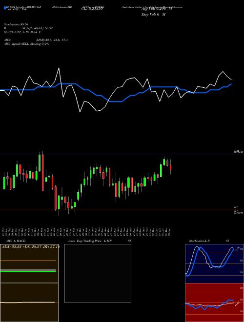
Task: Click the 'Intra Day Trading Price & MR' title
Action: pyautogui.click(x=90, y=241)
